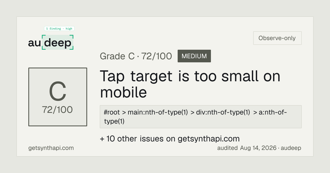Click the audeep credit in the footer
Screen dimensions: 330x173
[x=291, y=148]
